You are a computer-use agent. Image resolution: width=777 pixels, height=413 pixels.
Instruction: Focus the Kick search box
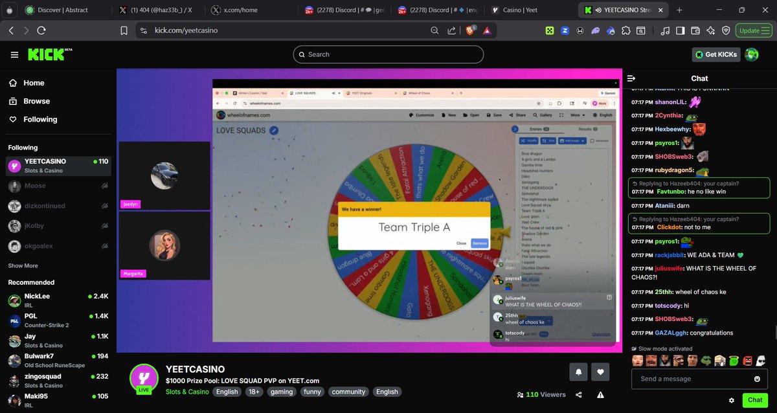(388, 54)
